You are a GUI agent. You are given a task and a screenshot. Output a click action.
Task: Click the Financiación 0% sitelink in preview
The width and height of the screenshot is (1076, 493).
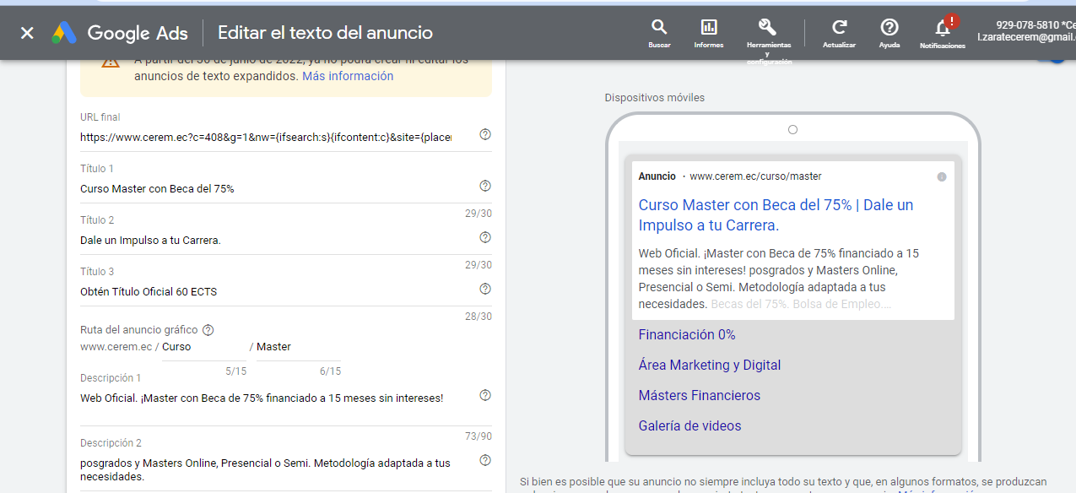pos(687,334)
